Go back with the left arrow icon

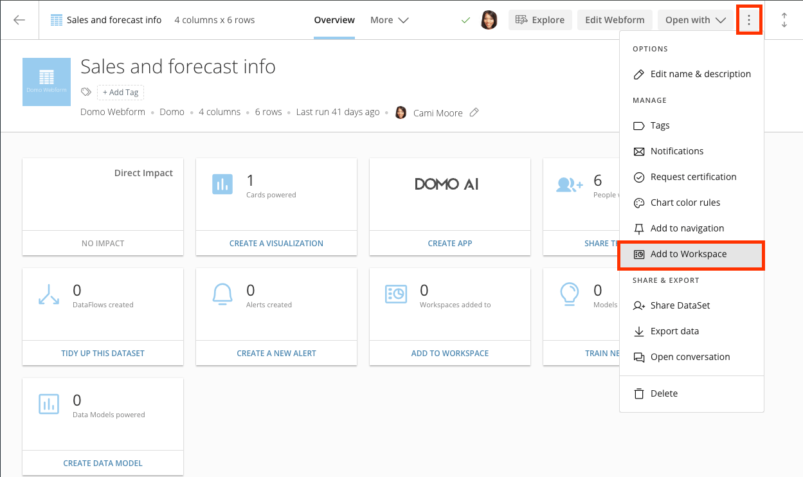(19, 20)
